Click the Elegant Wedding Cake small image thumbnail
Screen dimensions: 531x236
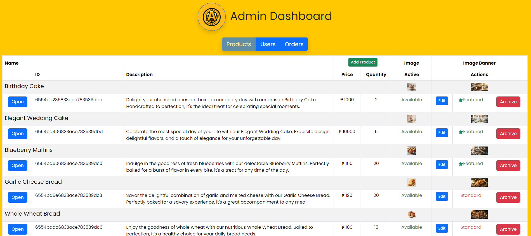click(411, 119)
